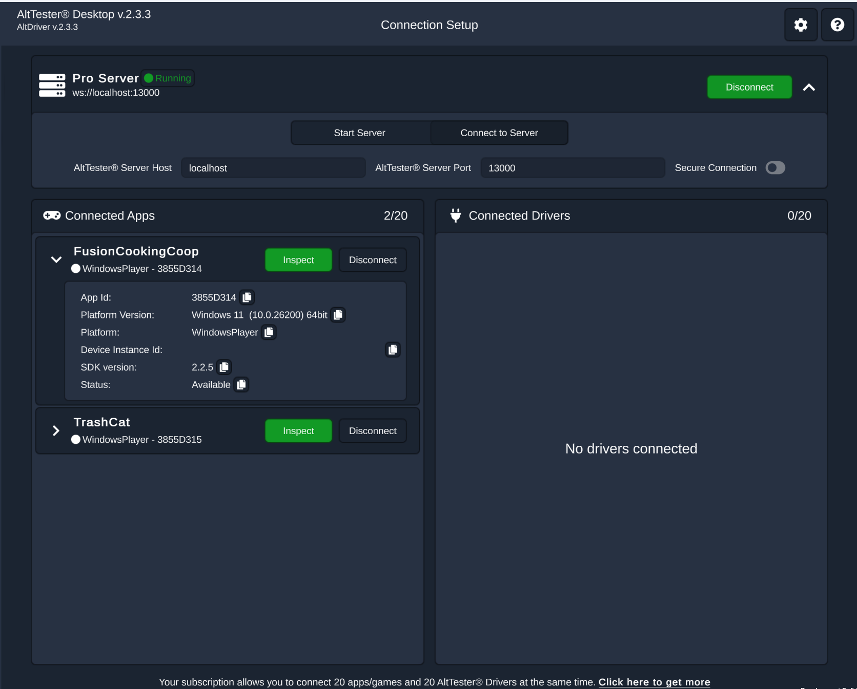Expand the TrashCat app details
Viewport: 857px width, 689px height.
tap(56, 430)
